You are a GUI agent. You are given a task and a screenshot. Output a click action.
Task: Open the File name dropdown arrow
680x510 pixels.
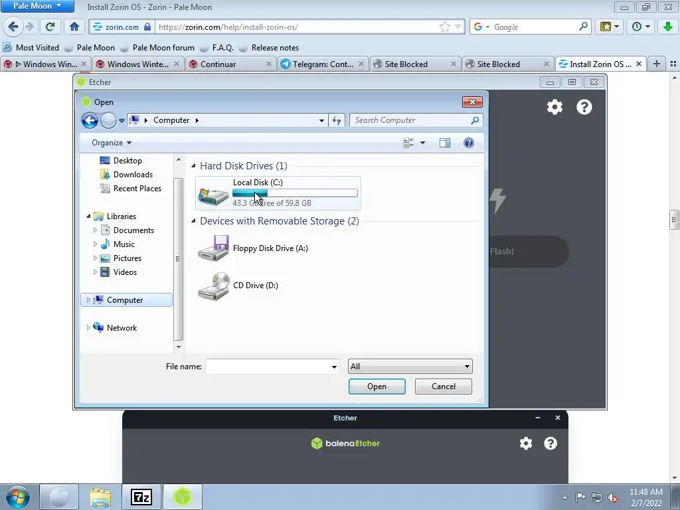coord(334,367)
